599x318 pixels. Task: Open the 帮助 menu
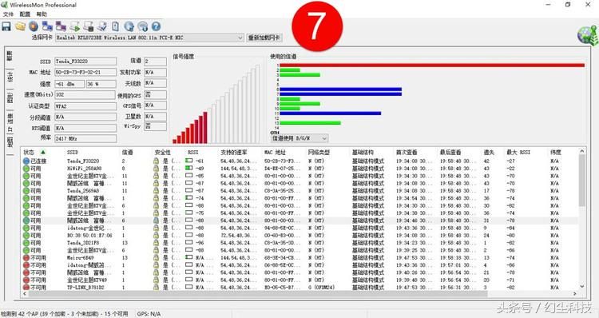(x=42, y=14)
